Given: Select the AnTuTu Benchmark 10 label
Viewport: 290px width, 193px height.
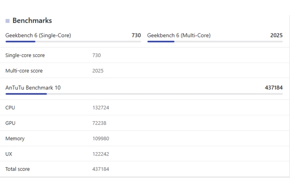Looking at the screenshot, I should pyautogui.click(x=33, y=88).
